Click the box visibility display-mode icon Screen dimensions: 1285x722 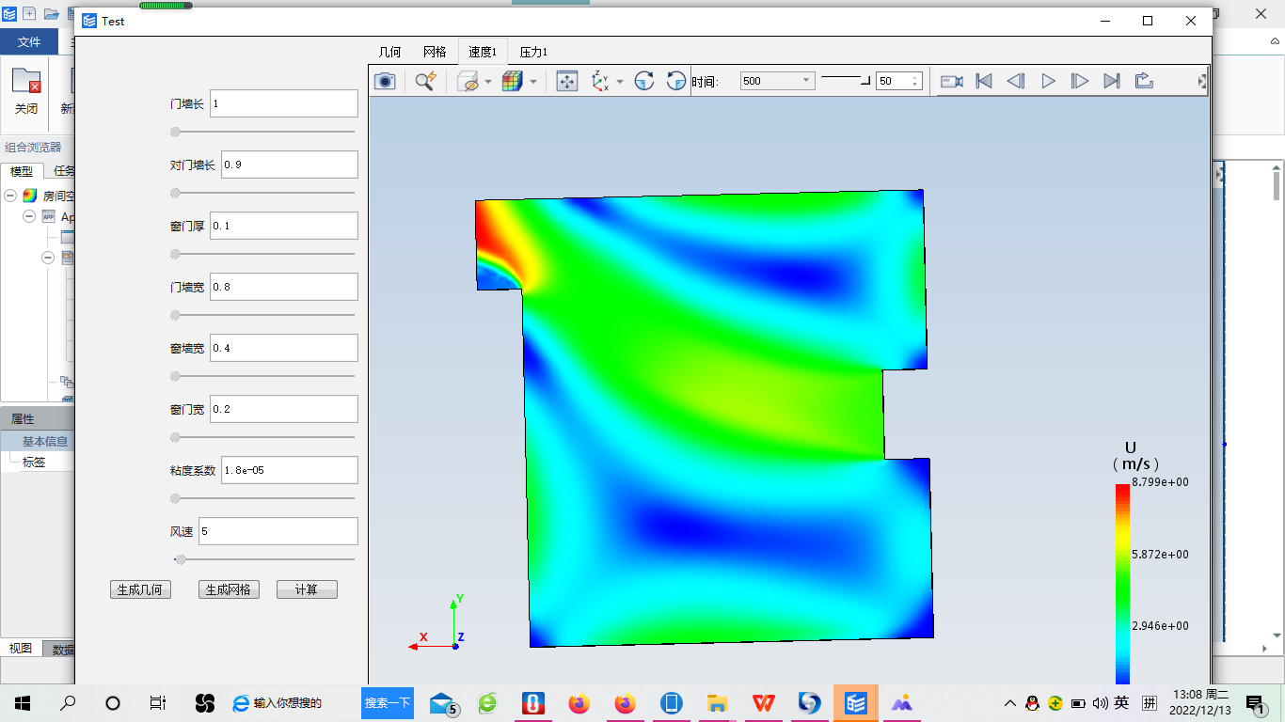click(x=468, y=81)
